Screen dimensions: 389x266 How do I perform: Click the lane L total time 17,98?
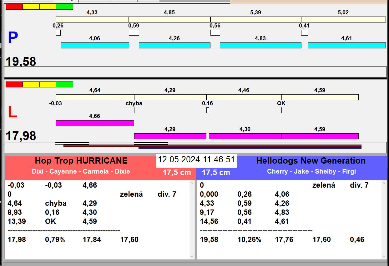tap(21, 136)
